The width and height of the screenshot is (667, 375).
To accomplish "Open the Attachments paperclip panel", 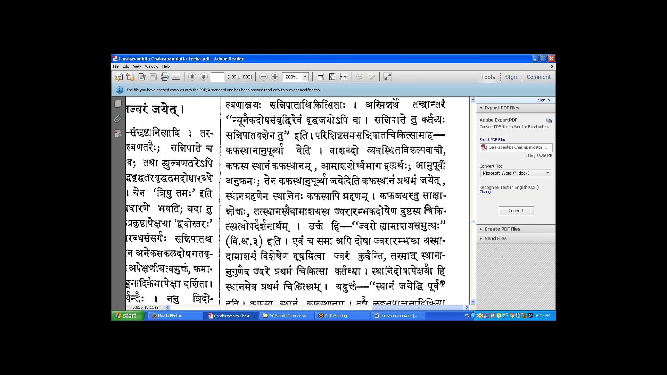I will [118, 119].
